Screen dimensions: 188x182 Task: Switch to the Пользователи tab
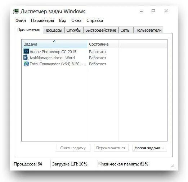pyautogui.click(x=148, y=30)
